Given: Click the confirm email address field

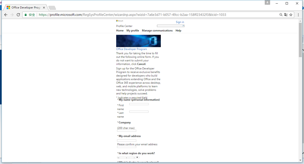Looking at the screenshot, I should coord(126,147).
